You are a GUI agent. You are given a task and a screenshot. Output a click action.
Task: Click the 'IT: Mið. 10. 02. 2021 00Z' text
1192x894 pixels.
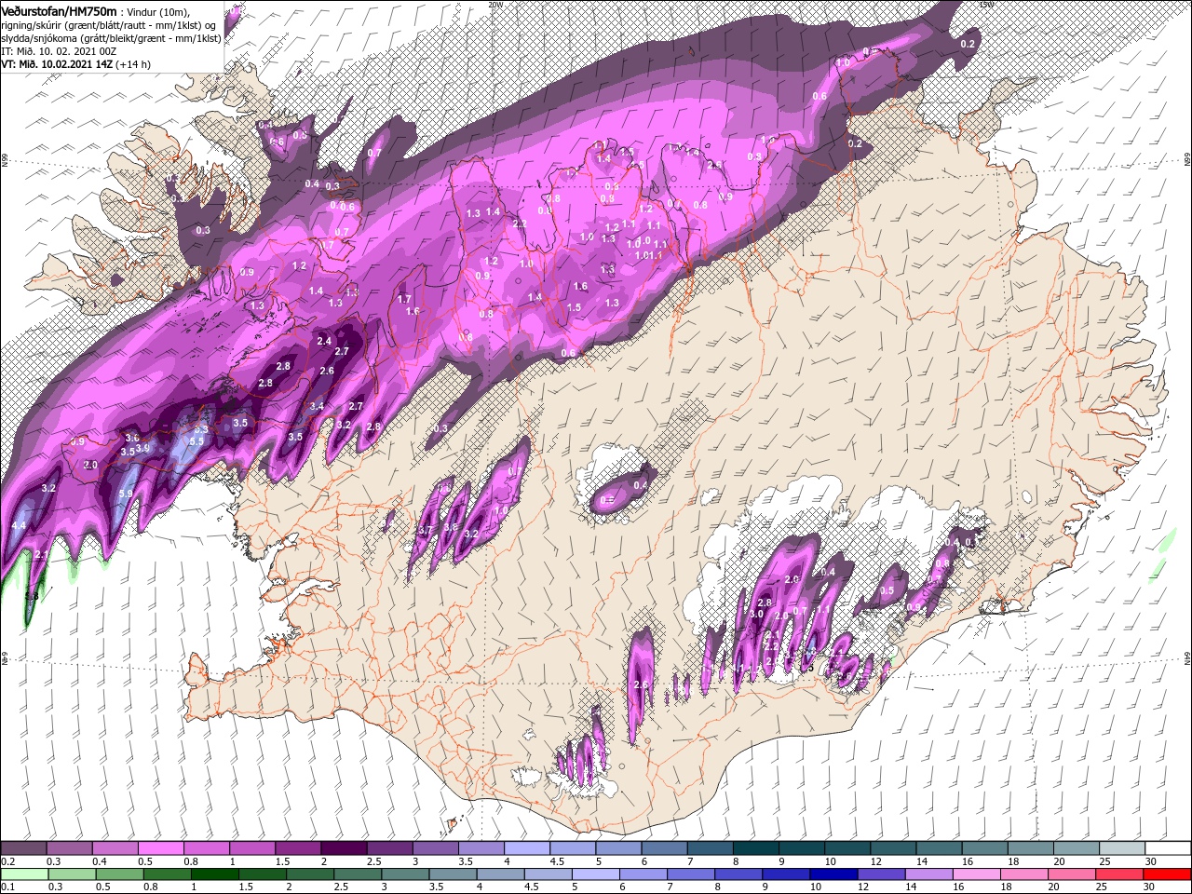click(x=58, y=51)
